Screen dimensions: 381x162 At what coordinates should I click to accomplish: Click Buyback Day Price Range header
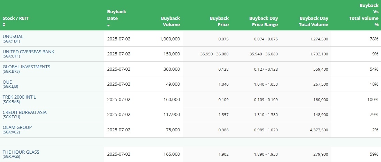click(x=264, y=21)
